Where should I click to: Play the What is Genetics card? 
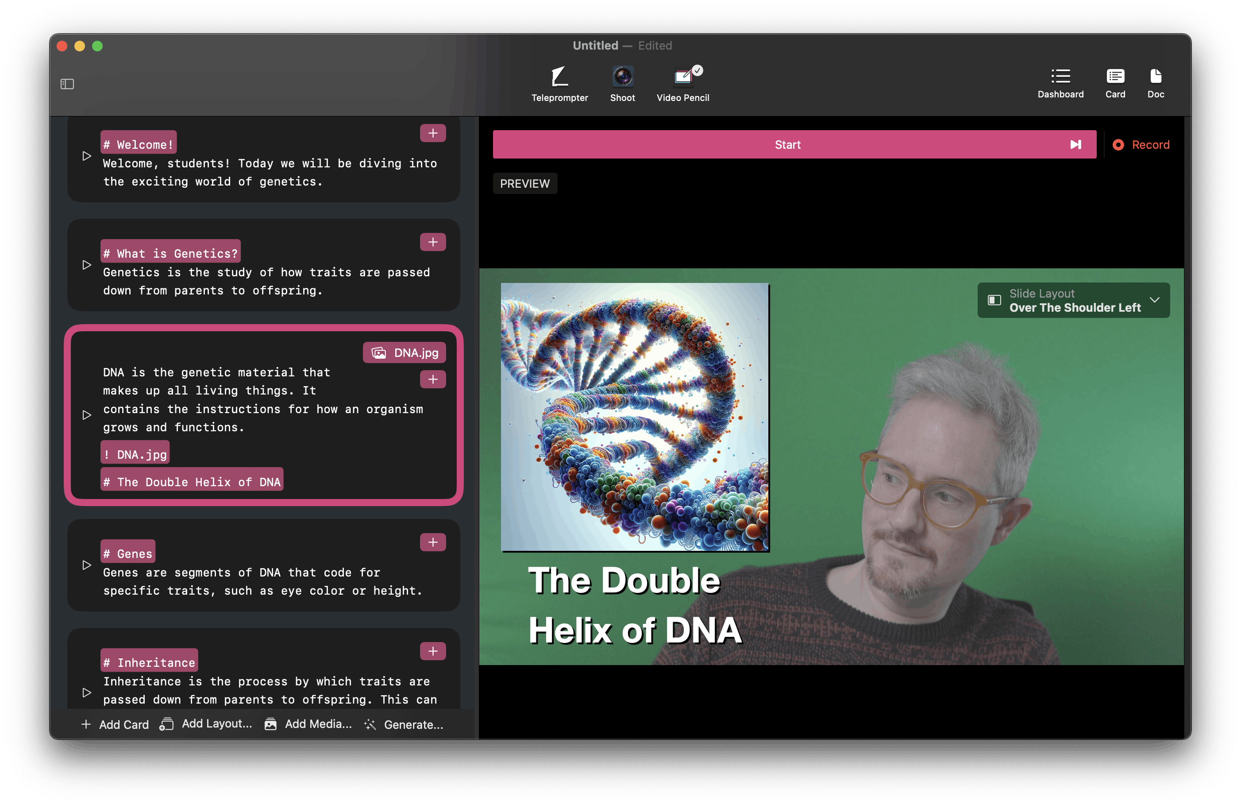click(87, 265)
